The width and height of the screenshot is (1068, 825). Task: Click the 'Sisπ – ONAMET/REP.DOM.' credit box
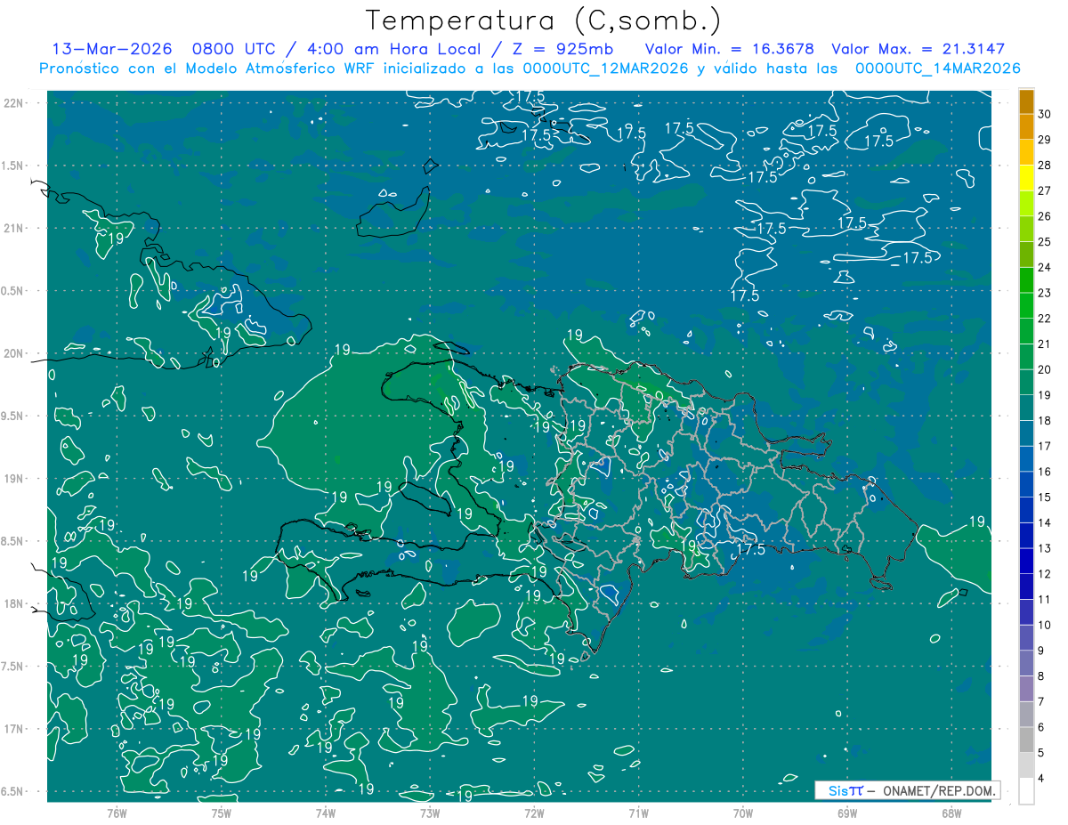(907, 790)
